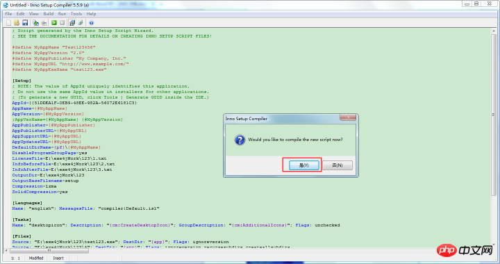Click the "#define MyAppExeName" line
The image size is (500, 264).
[x=59, y=69]
